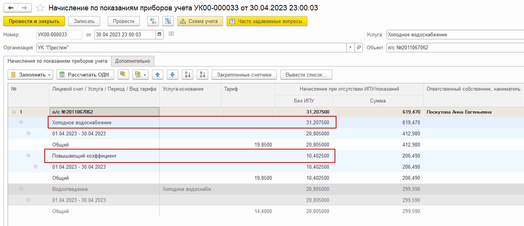
Task: Click the Тариф column header
Action: click(x=248, y=94)
